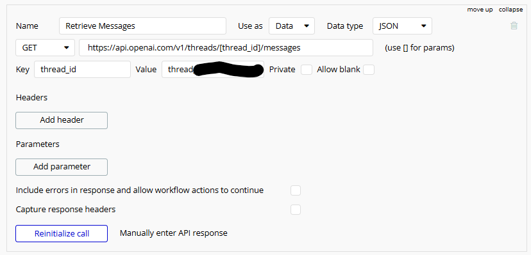Click the Add parameter button
This screenshot has height=255, width=531.
62,167
